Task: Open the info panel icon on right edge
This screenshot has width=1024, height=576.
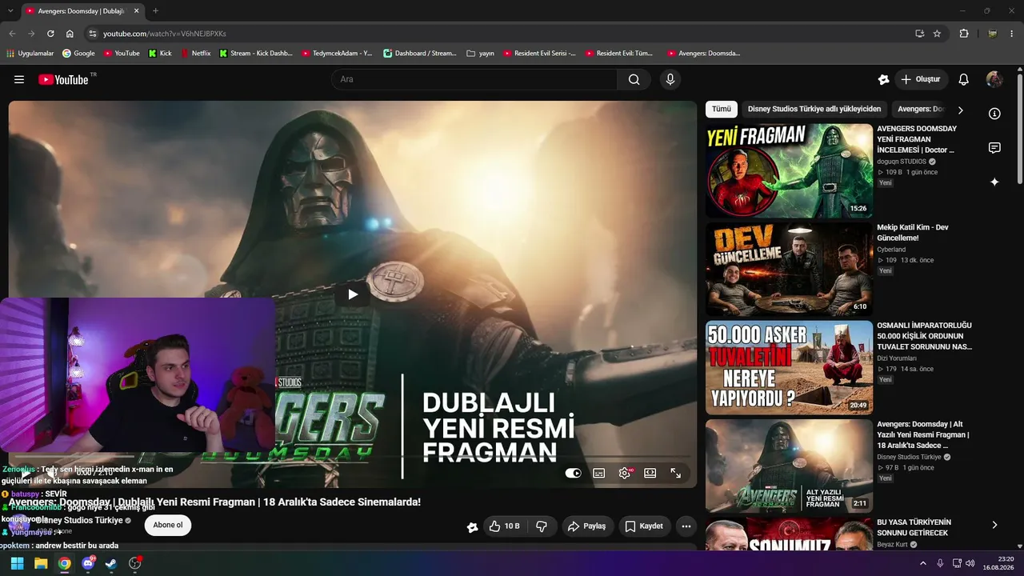Action: tap(994, 114)
